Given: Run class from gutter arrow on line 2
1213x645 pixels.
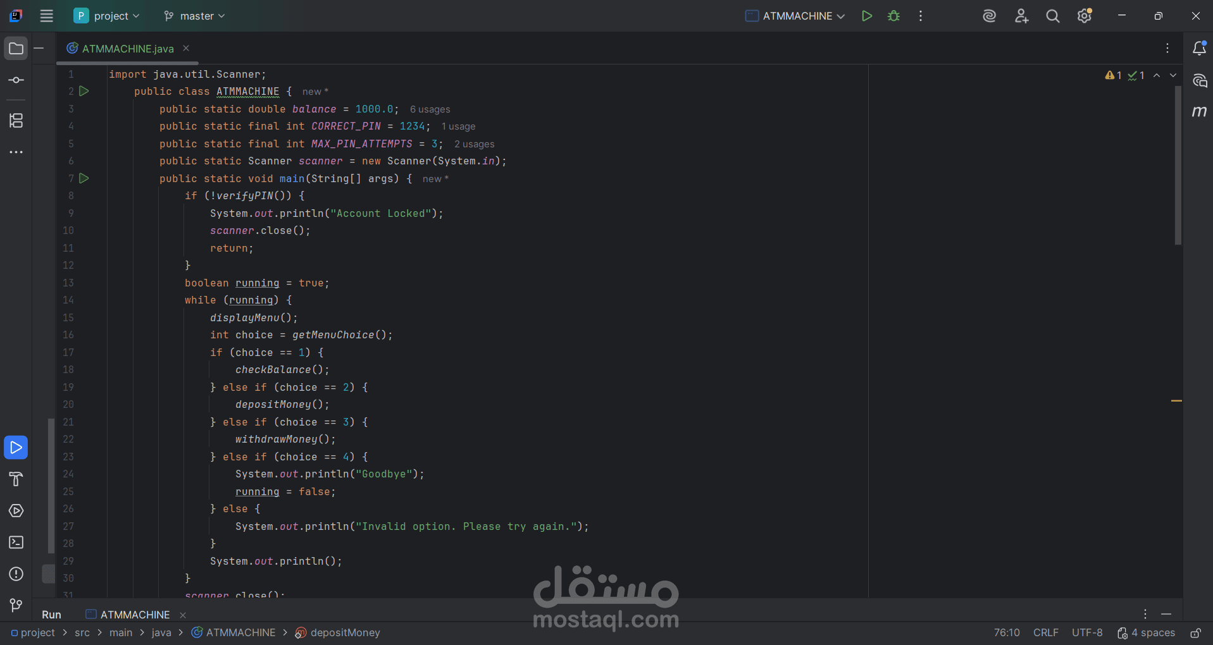Looking at the screenshot, I should pyautogui.click(x=84, y=91).
